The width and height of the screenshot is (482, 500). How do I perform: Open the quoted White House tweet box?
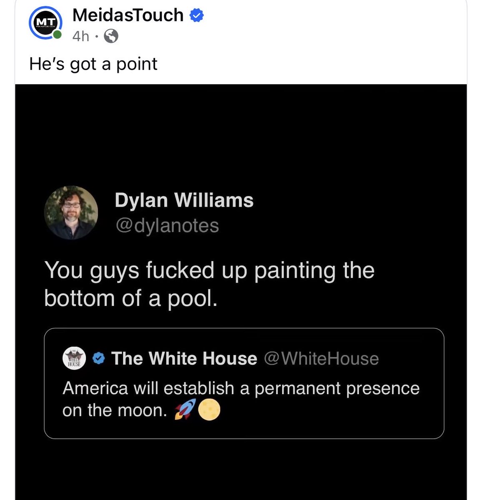[244, 383]
